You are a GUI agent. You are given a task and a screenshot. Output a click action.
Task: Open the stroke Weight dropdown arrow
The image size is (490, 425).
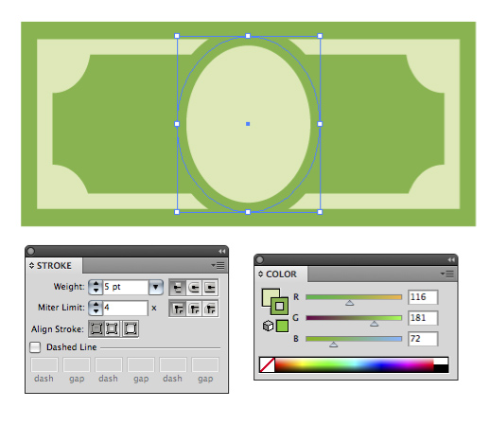pos(156,287)
